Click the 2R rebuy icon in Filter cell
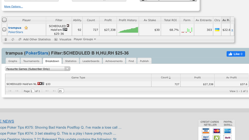Viewport: 249px width, 140px height. (65, 29)
